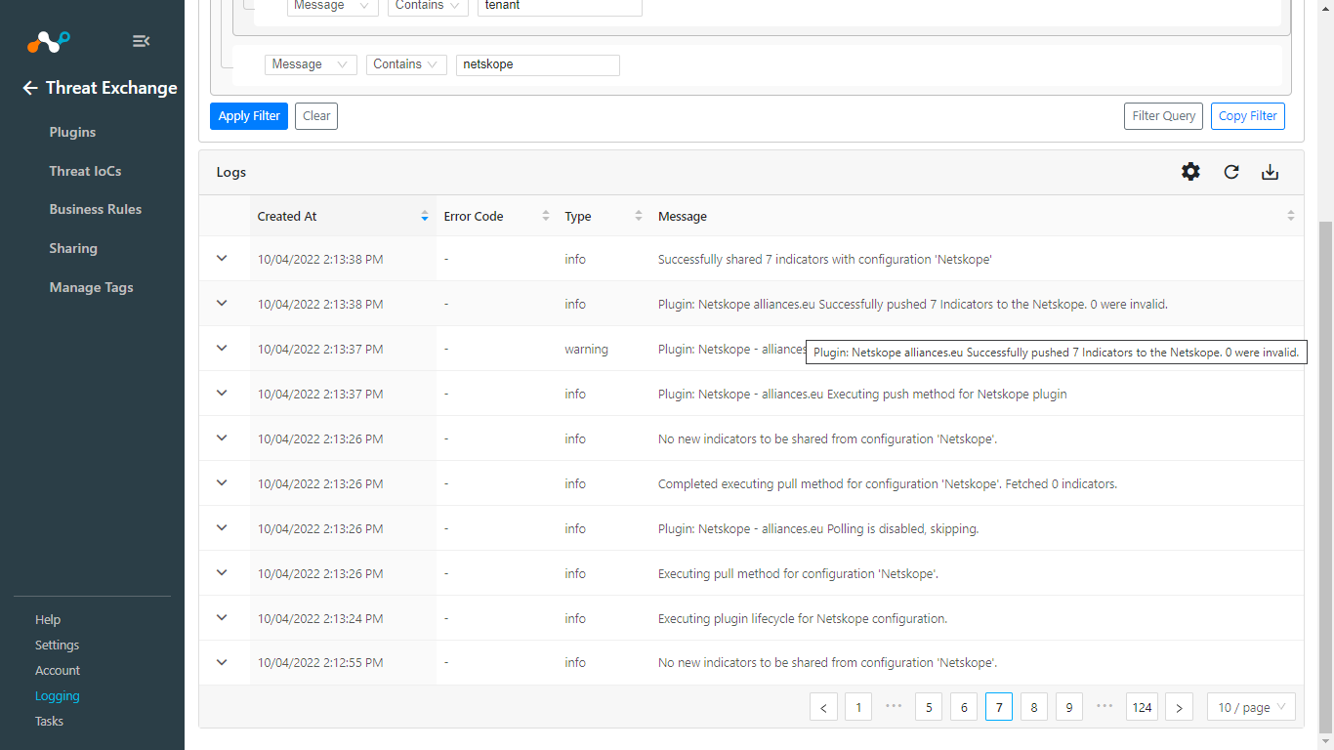
Task: Expand row 'Successfully shared 7 indicators'
Action: 222,259
